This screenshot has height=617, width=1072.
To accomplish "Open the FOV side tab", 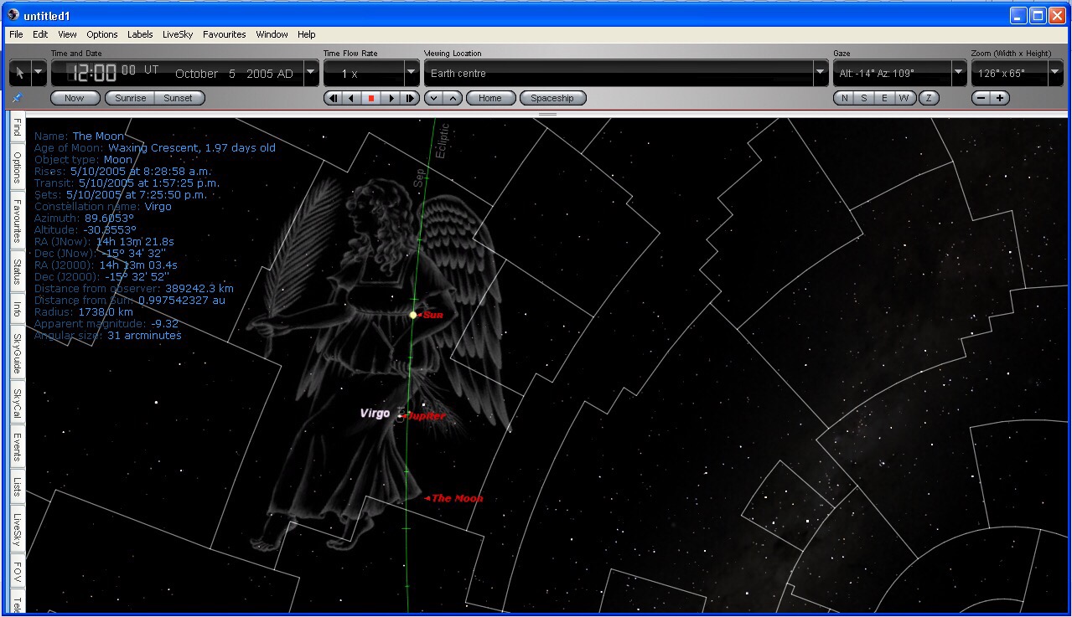I will coord(17,572).
